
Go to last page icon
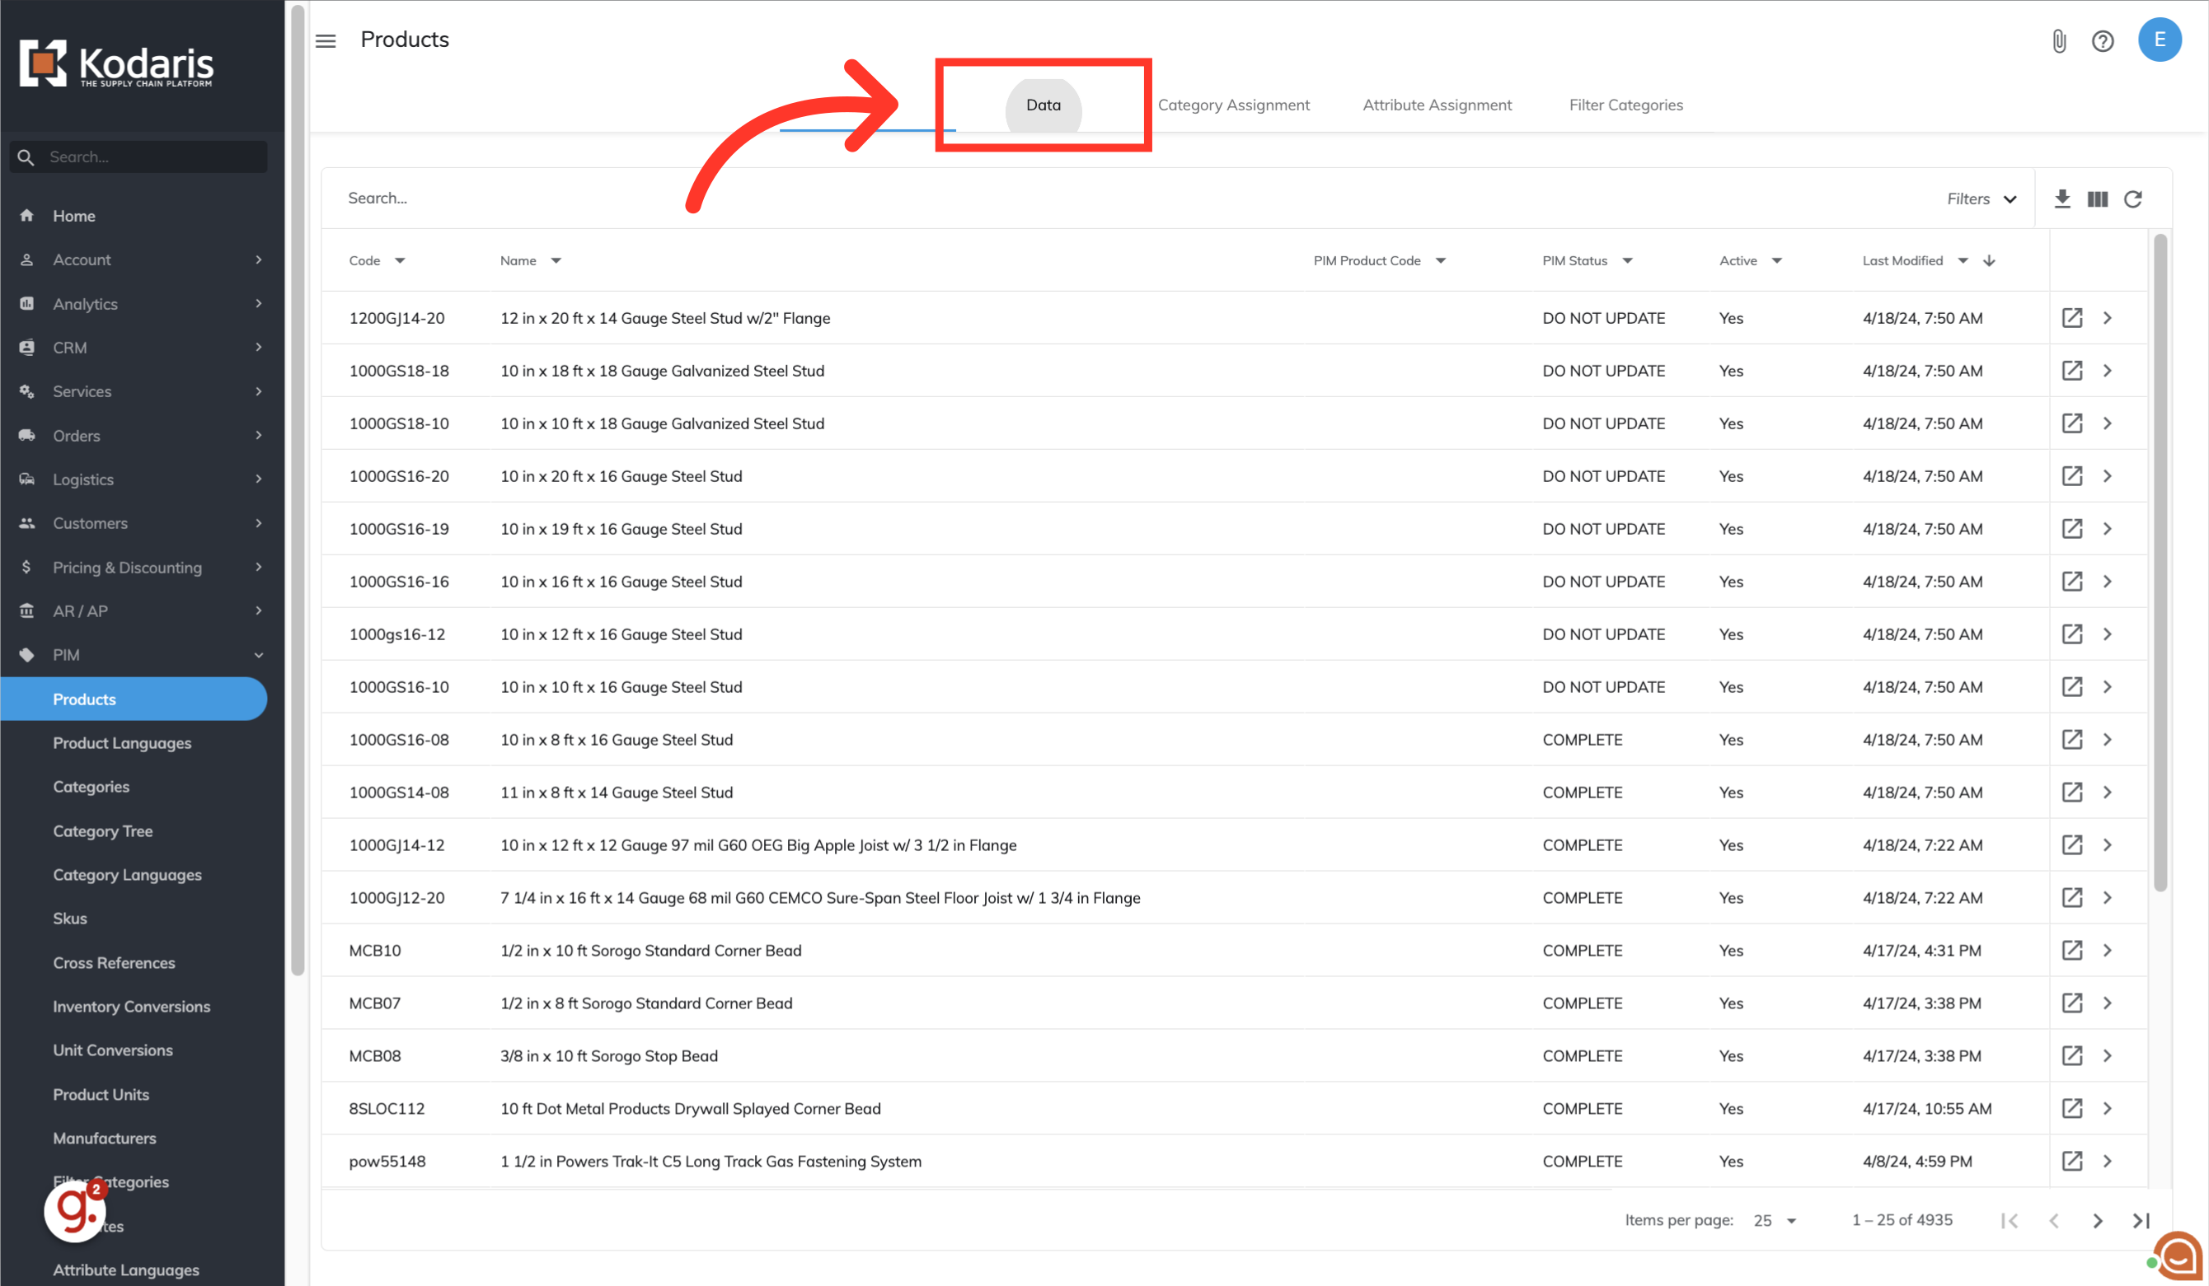coord(2141,1220)
